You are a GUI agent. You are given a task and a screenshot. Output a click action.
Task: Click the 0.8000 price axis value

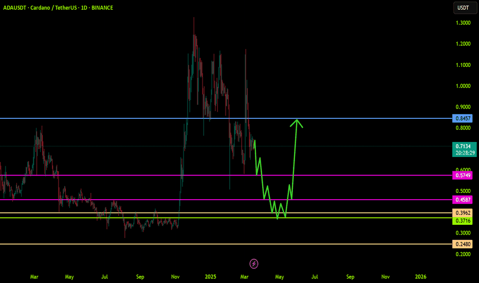pyautogui.click(x=463, y=128)
